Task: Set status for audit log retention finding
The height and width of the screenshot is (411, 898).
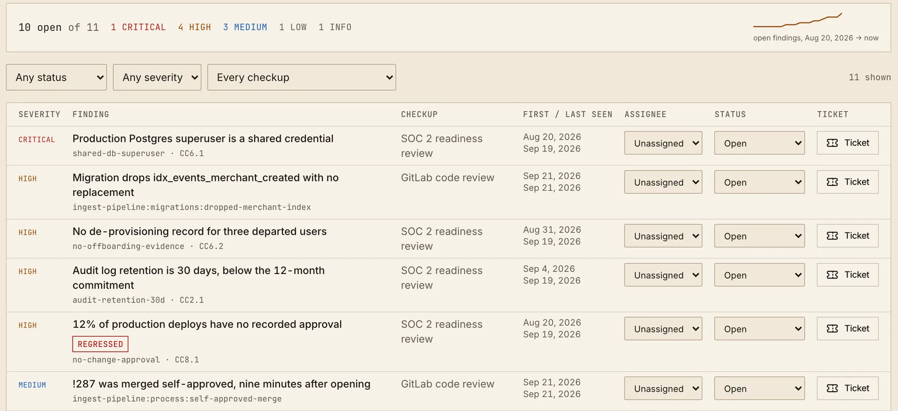Action: (x=759, y=274)
